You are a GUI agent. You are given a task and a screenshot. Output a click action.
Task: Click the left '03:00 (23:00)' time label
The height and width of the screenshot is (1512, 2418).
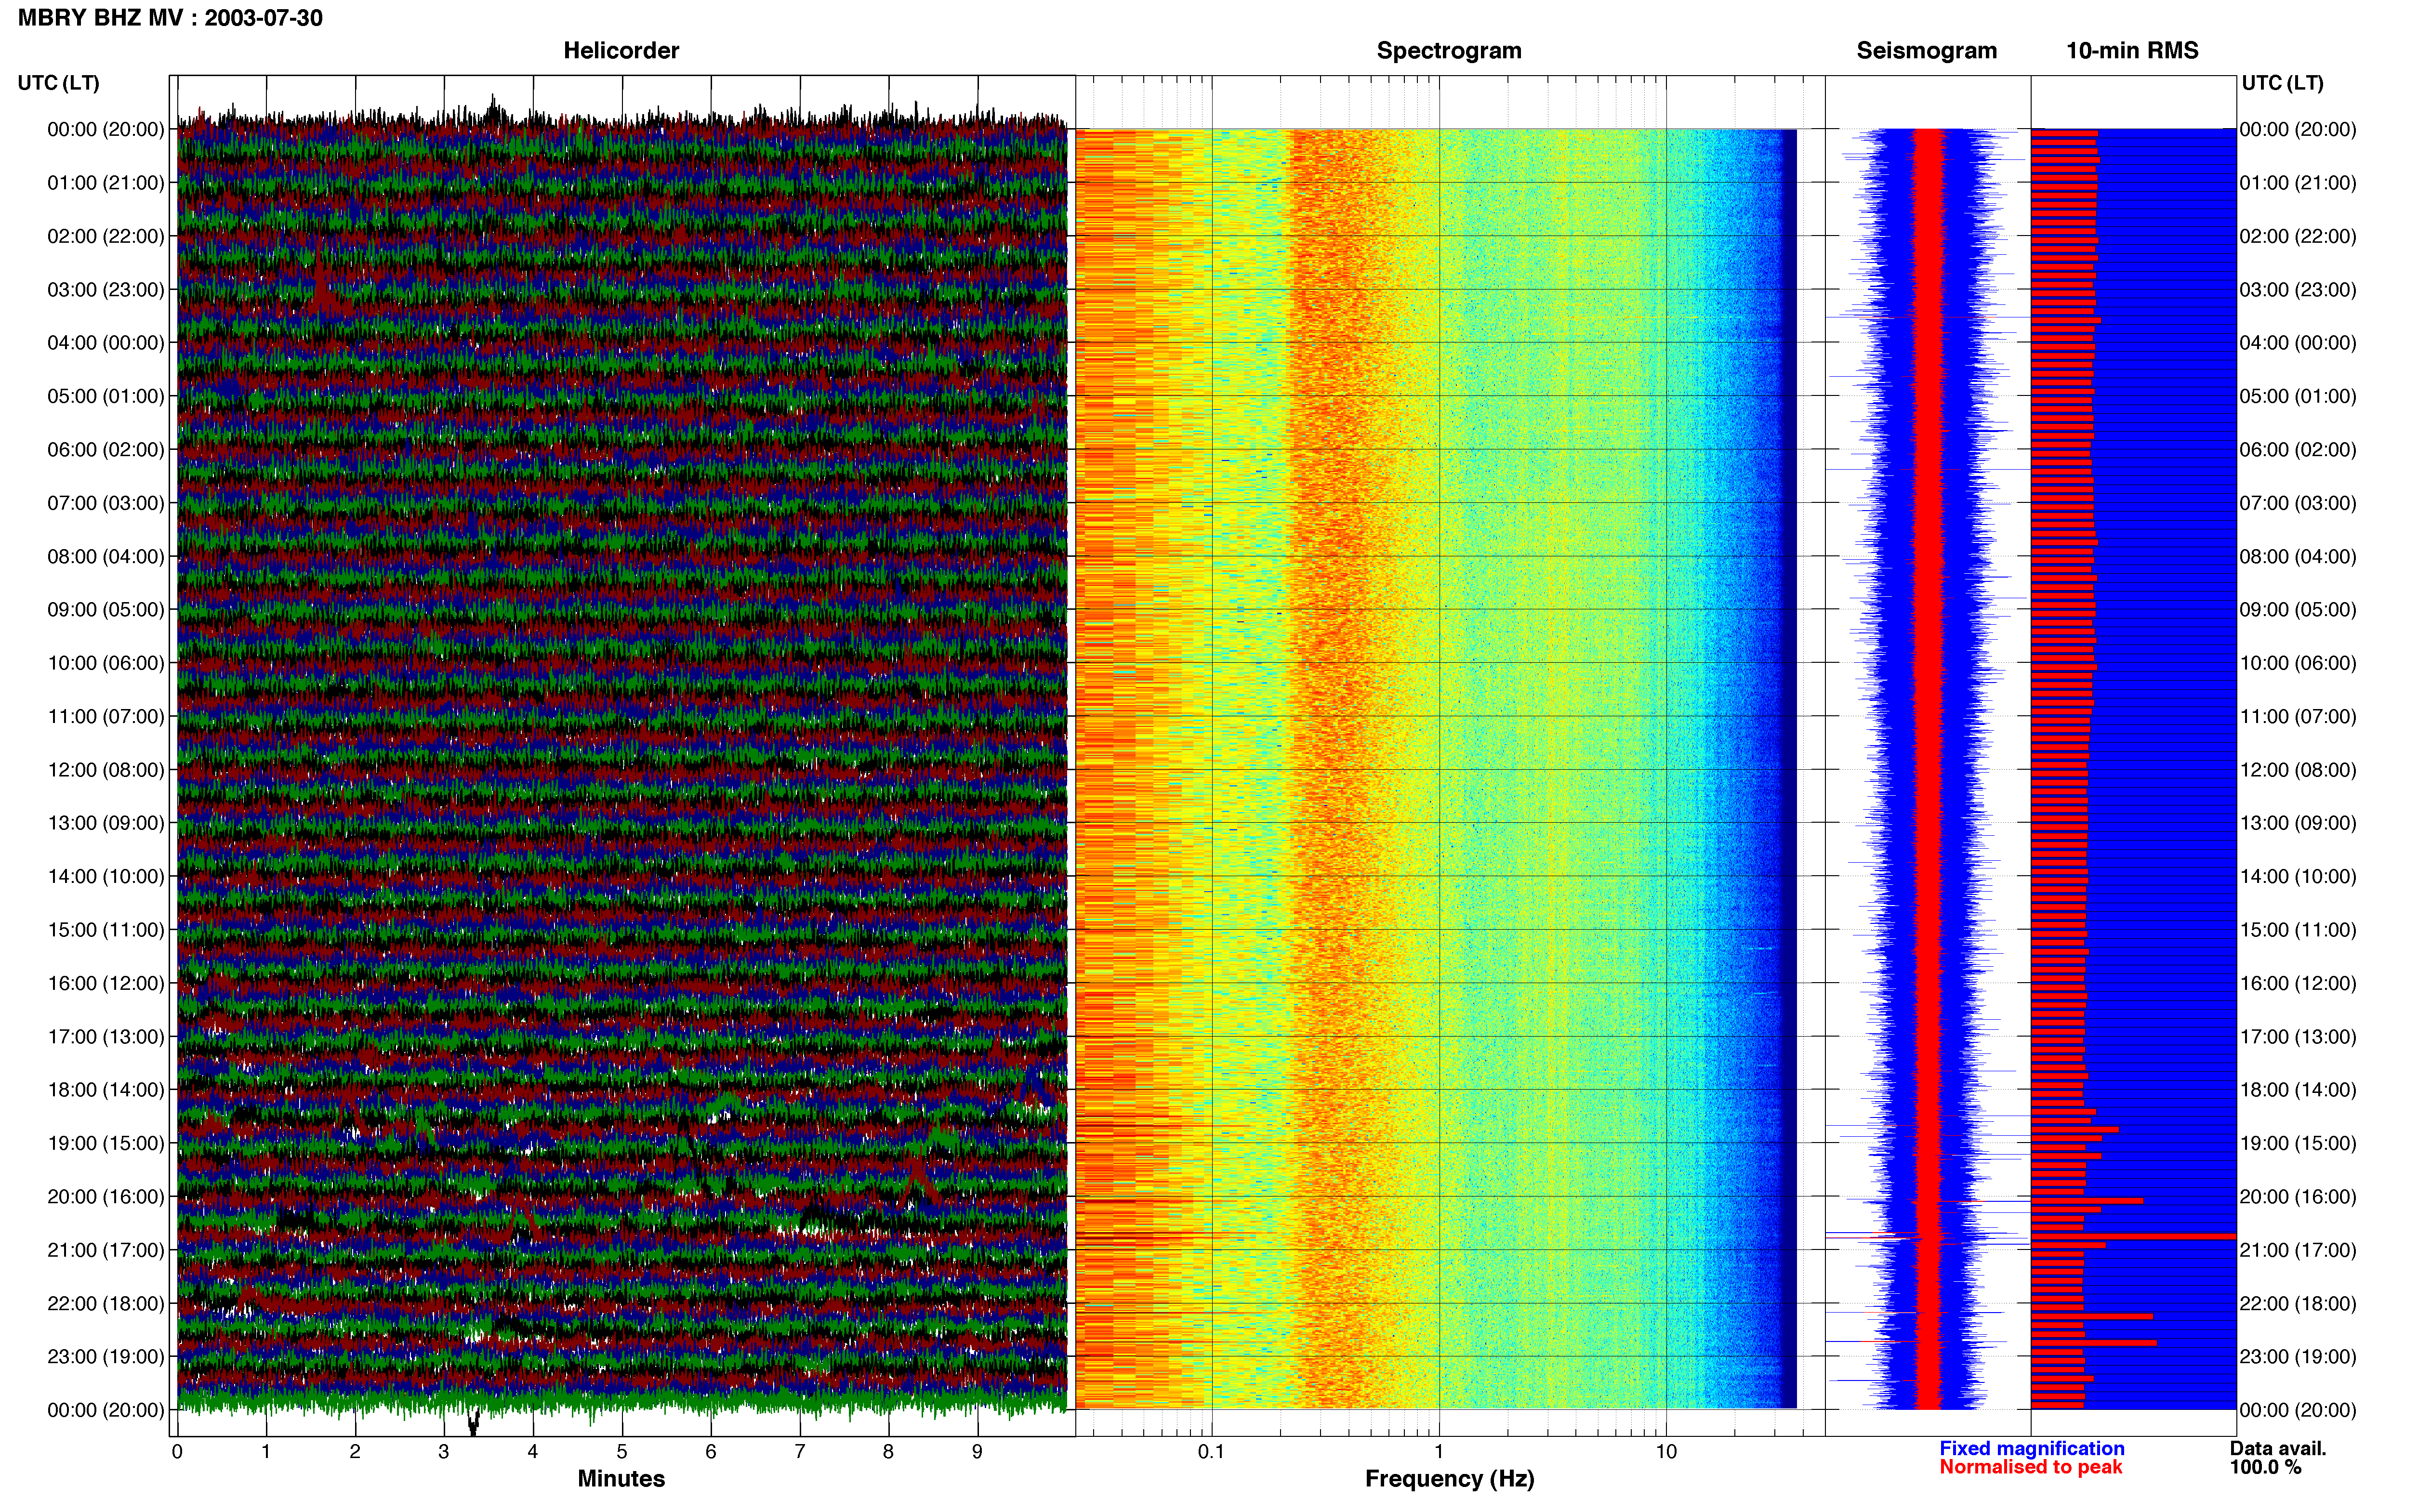[106, 290]
